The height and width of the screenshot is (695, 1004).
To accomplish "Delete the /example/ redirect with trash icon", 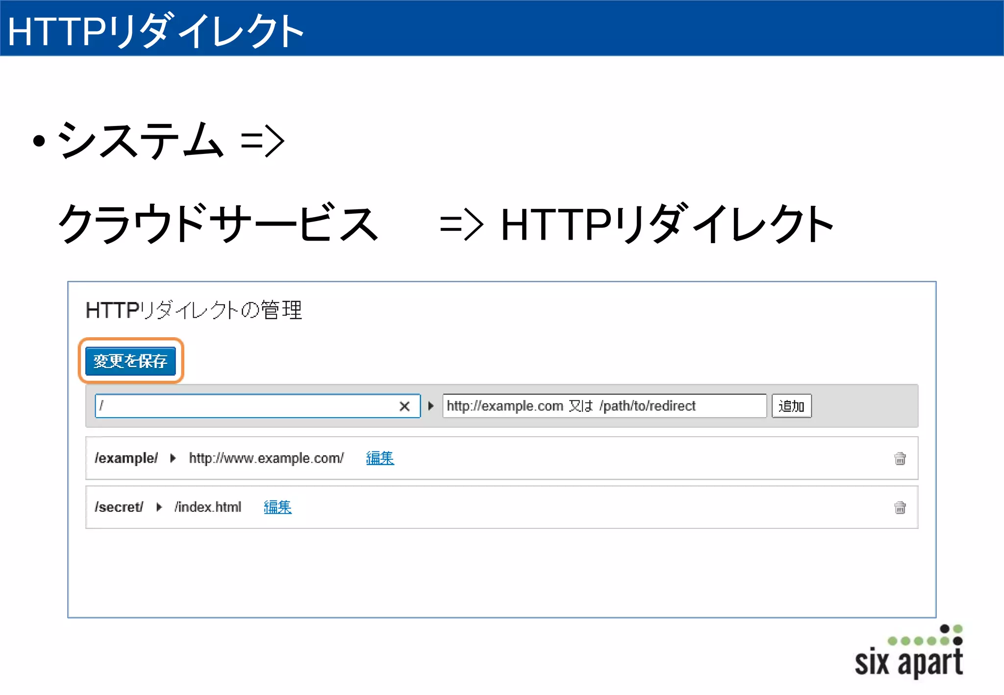I will (x=900, y=458).
